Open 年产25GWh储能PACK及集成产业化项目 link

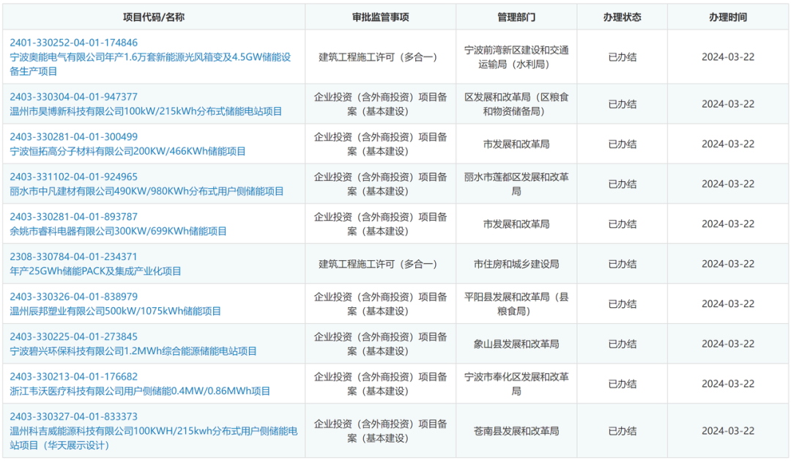(x=95, y=271)
